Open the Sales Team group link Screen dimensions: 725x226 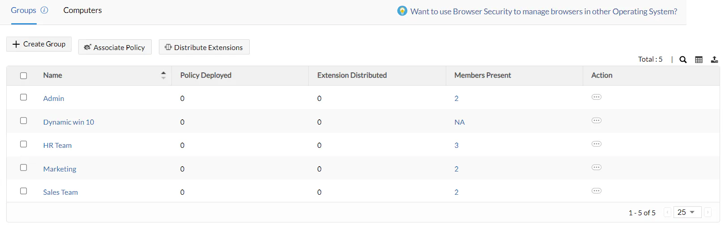pos(60,192)
